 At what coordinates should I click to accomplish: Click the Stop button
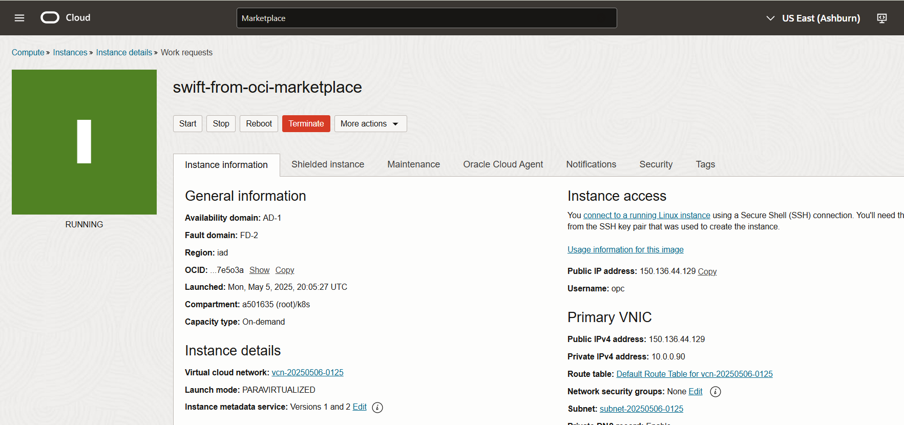[x=221, y=123]
